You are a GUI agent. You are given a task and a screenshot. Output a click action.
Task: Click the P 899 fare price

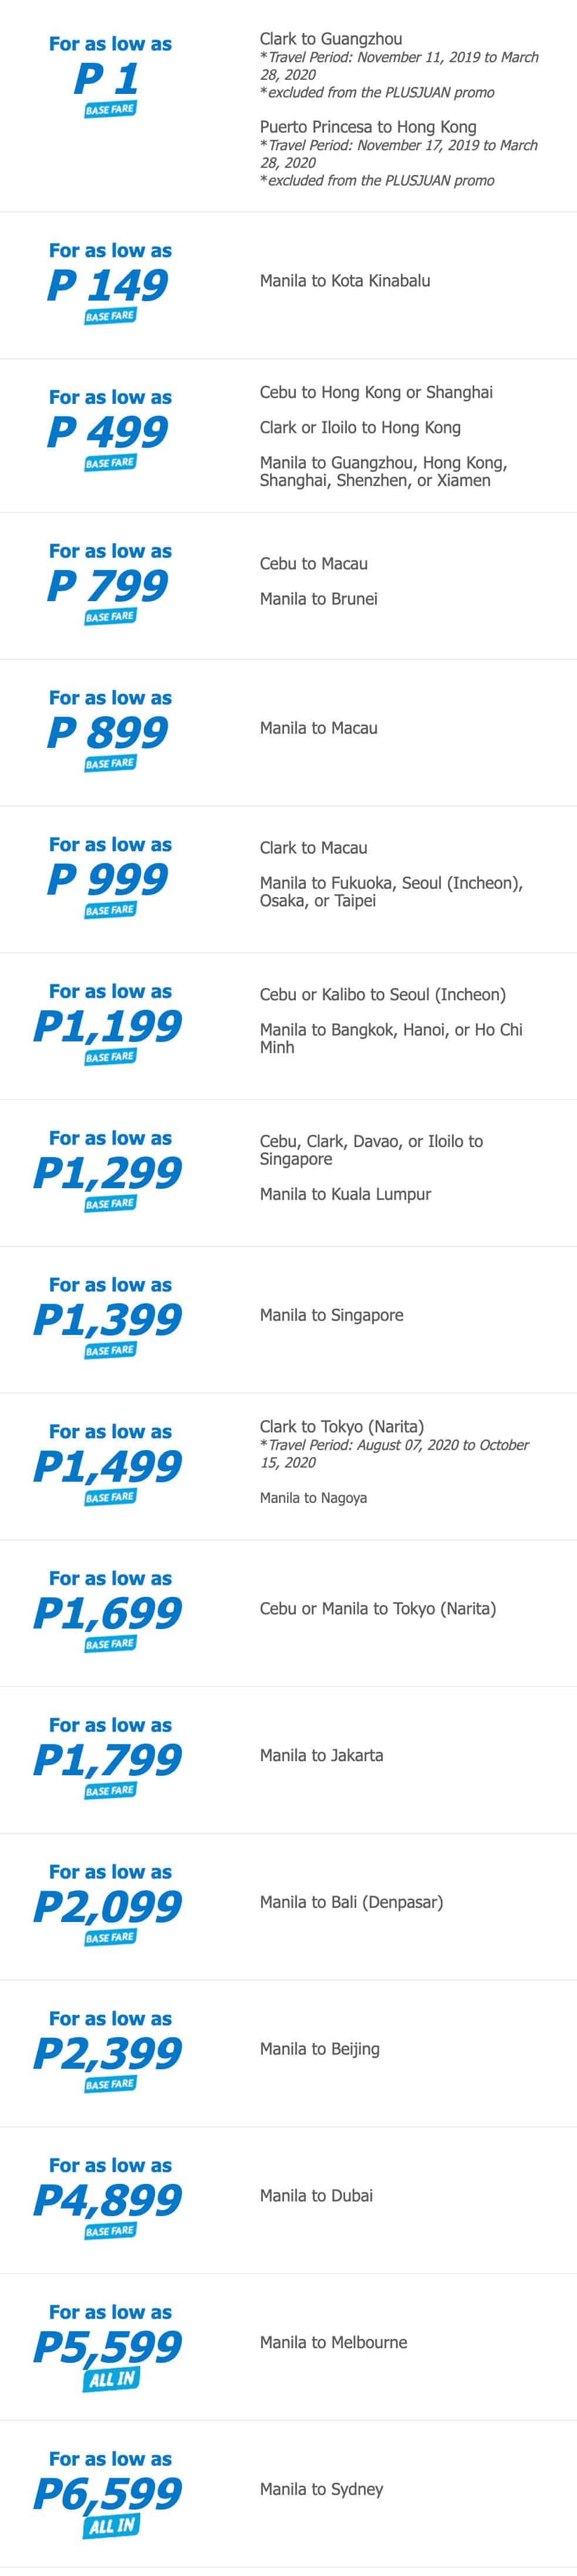tap(108, 732)
